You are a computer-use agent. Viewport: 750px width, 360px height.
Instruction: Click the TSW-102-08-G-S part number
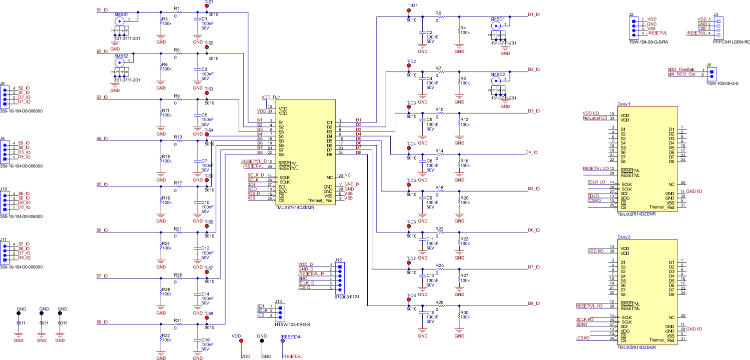click(x=723, y=83)
